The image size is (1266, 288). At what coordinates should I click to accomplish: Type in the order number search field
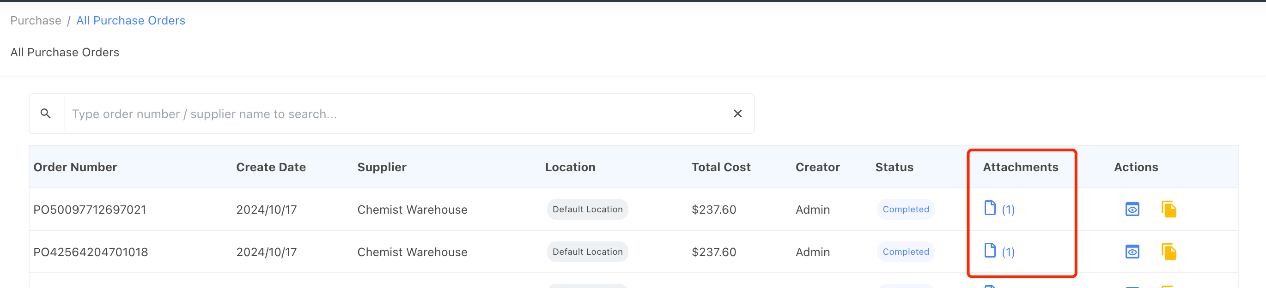[393, 114]
